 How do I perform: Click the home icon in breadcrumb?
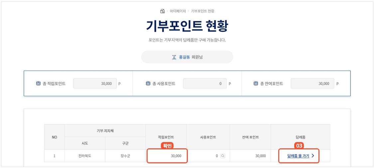163,11
